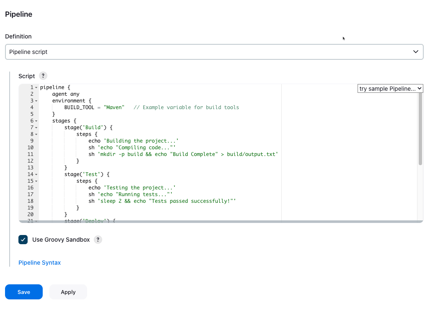Open help for Use Groovy Sandbox
430x309 pixels.
pyautogui.click(x=98, y=240)
